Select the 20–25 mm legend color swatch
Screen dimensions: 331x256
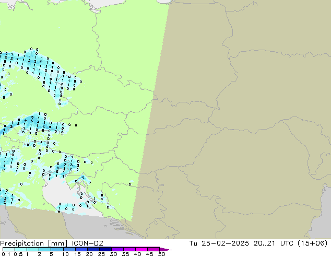pos(93,249)
